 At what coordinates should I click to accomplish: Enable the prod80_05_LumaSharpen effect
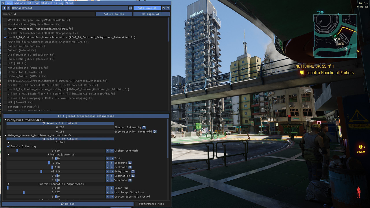5,33
